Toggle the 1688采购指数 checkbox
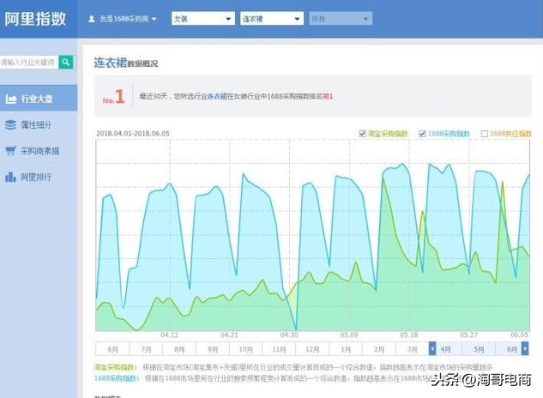 coord(422,134)
